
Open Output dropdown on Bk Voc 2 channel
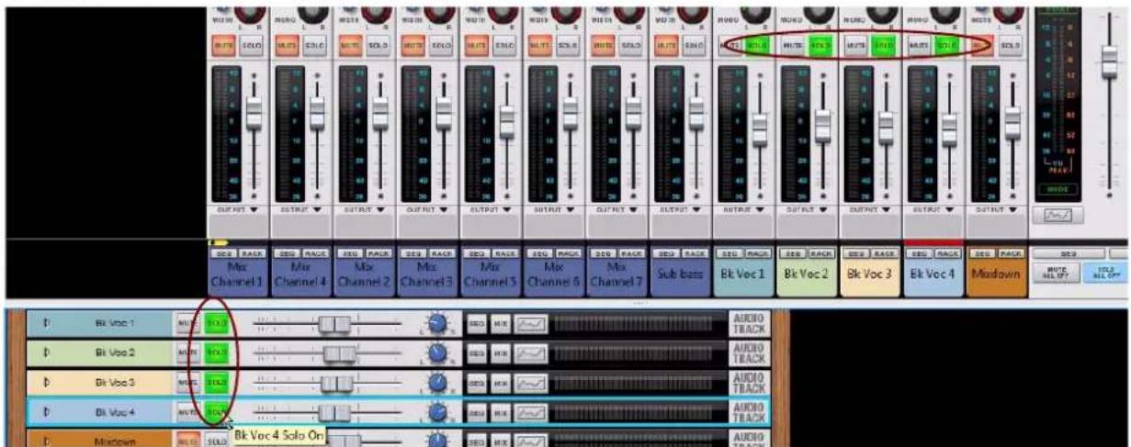[807, 208]
